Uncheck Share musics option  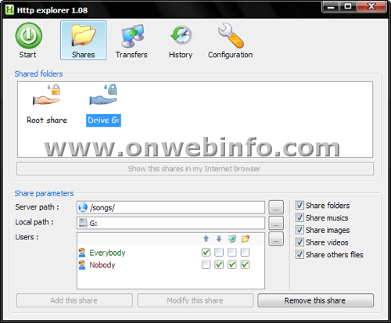(x=300, y=217)
